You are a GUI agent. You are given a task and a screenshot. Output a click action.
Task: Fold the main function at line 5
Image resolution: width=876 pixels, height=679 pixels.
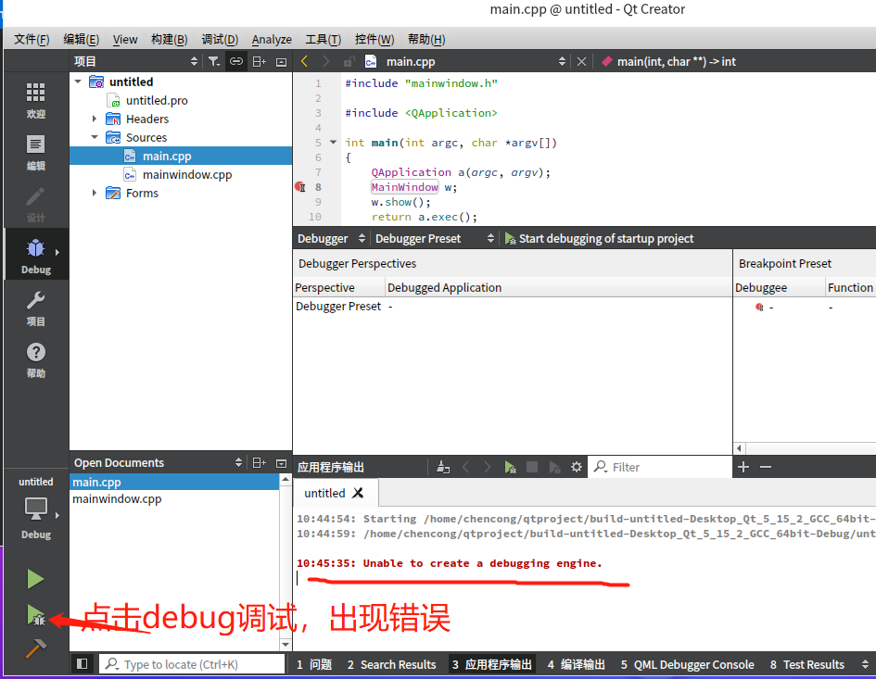(x=334, y=143)
